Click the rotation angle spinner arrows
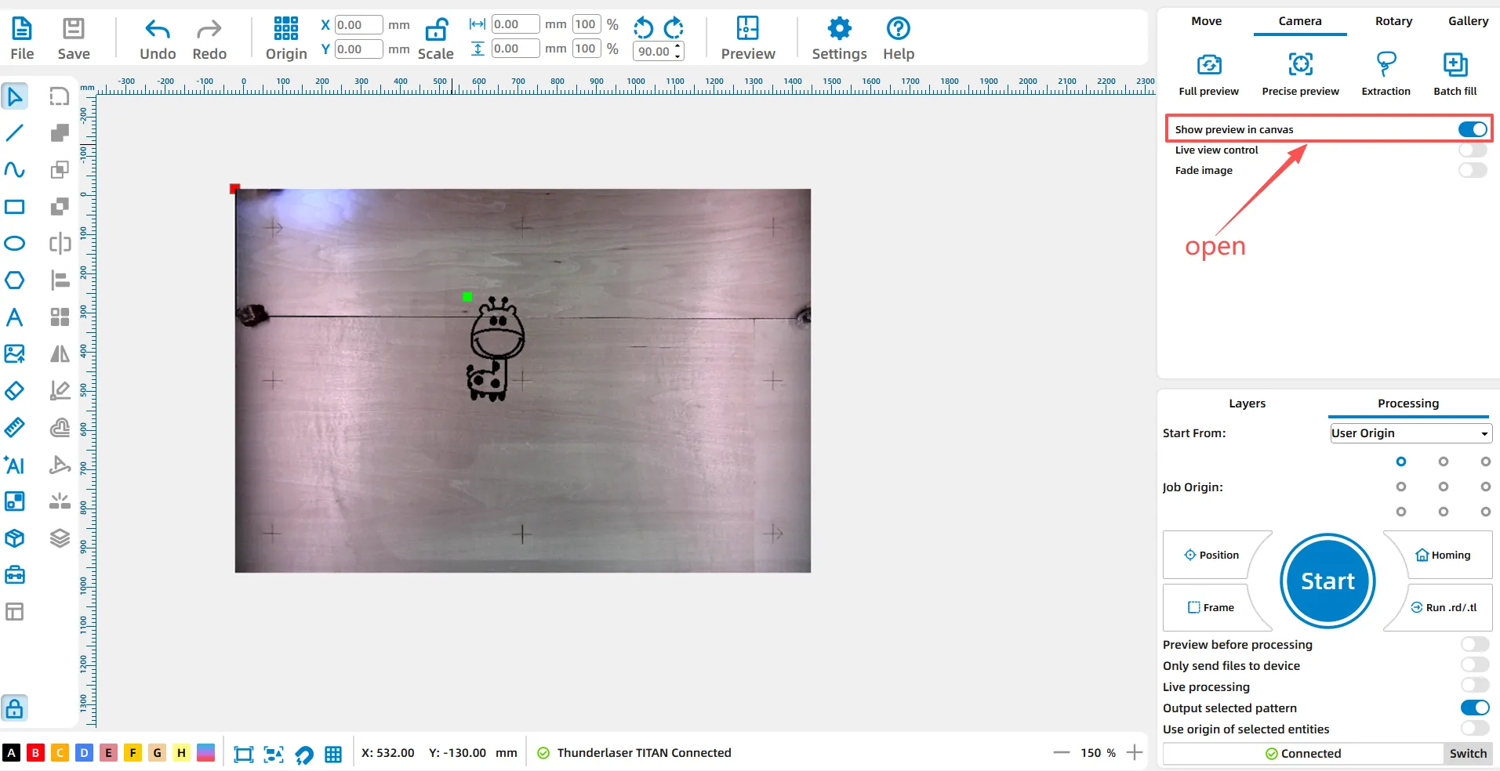 pyautogui.click(x=678, y=51)
